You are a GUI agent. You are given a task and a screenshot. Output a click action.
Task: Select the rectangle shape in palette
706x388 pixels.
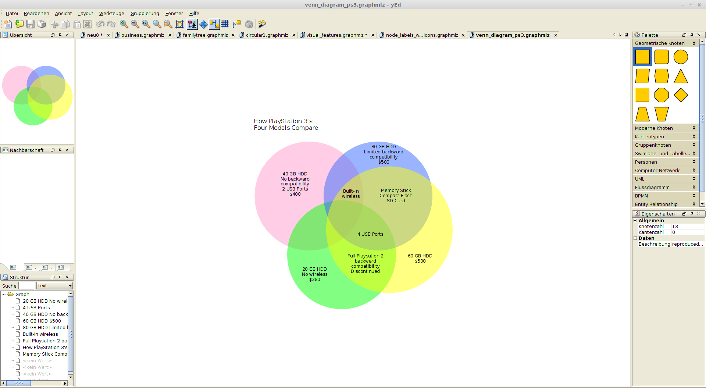coord(642,57)
